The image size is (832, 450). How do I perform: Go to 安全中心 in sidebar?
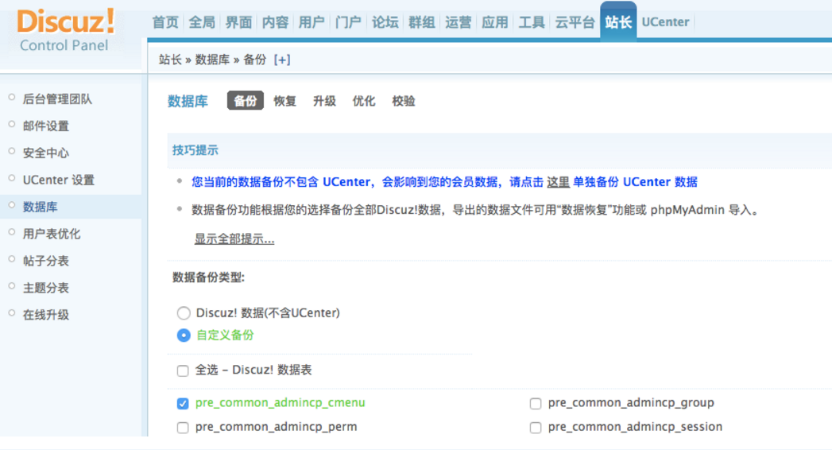point(45,153)
